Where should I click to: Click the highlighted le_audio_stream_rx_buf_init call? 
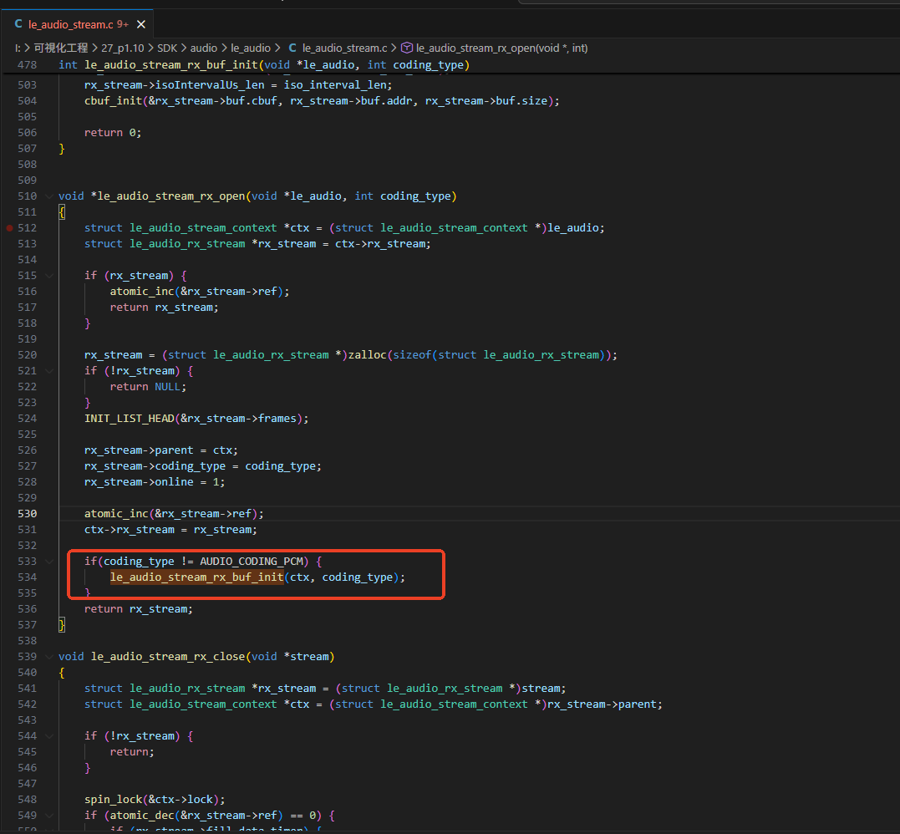point(197,577)
